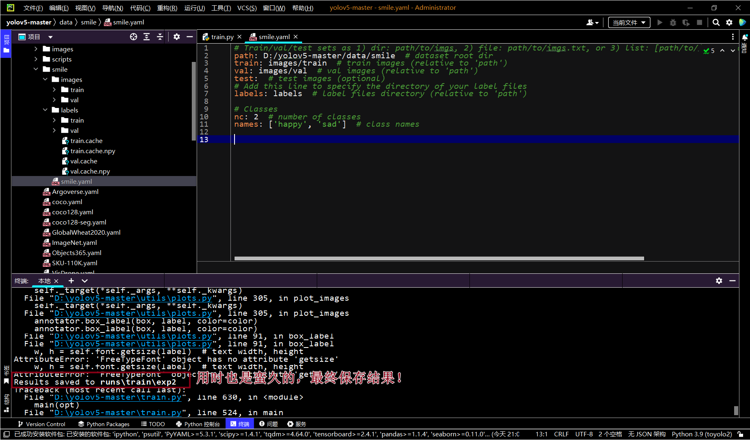The image size is (750, 440).
Task: Go to previous highlighted problem arrow
Action: 722,51
